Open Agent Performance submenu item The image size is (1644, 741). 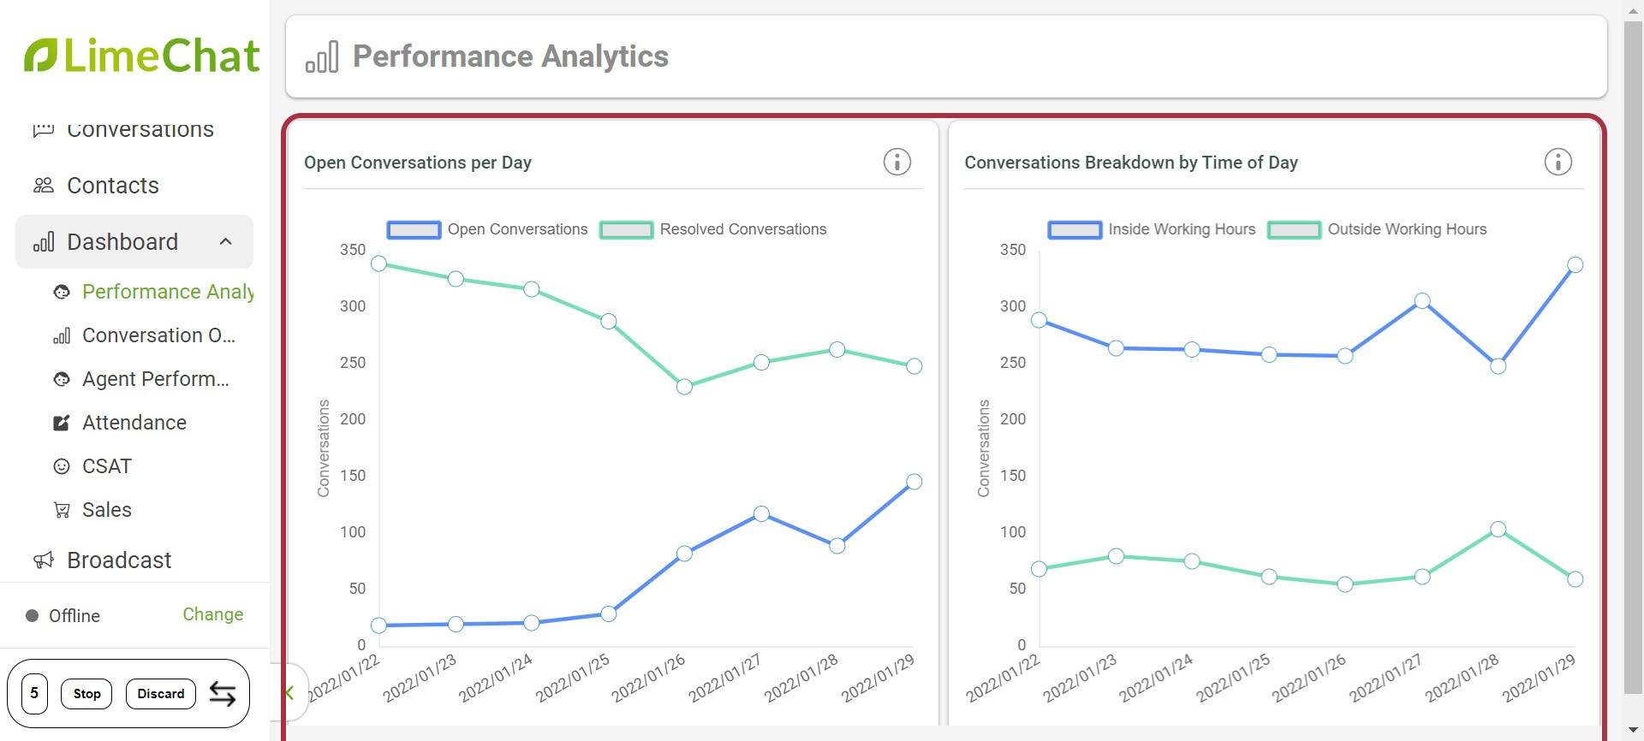pos(156,379)
